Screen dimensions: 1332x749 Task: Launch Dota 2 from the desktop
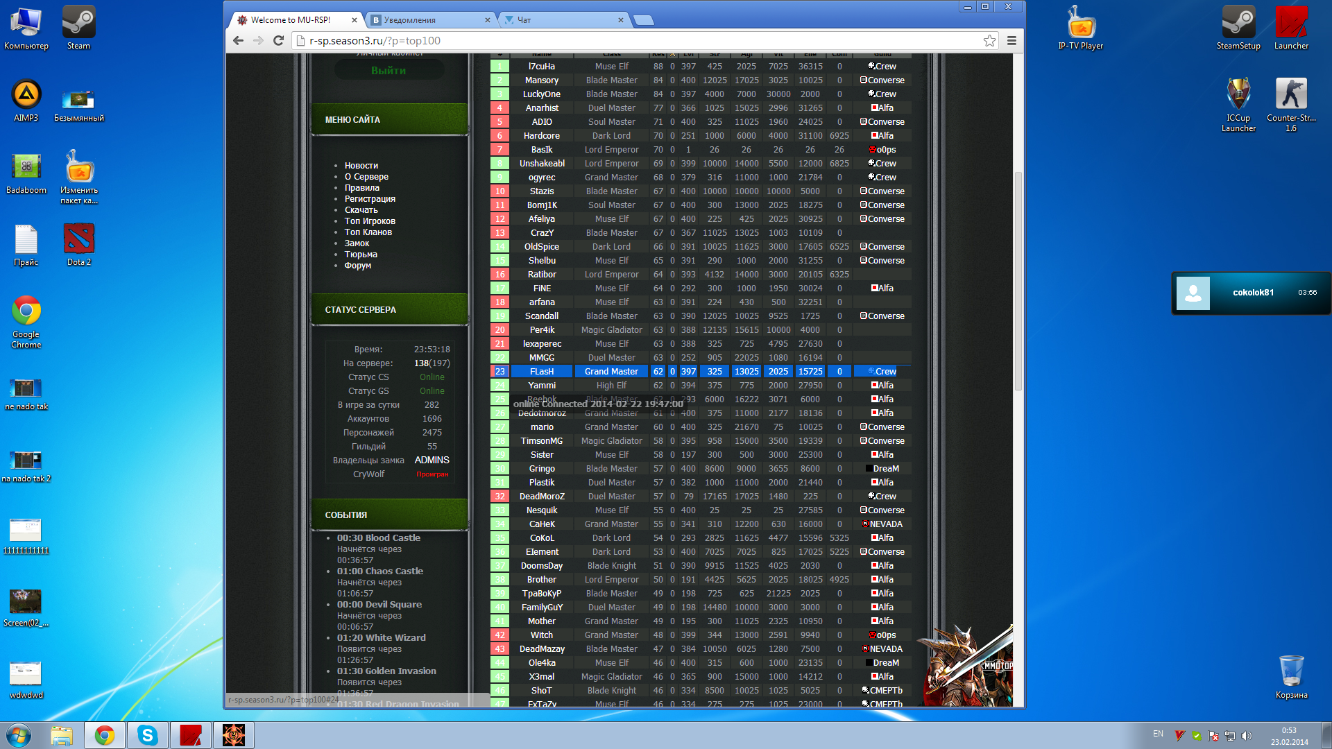click(x=78, y=244)
